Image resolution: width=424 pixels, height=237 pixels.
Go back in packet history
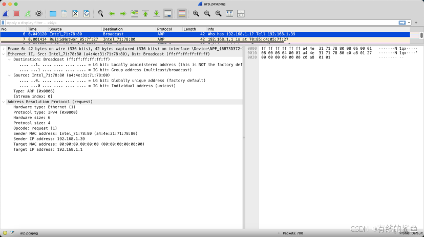coord(112,13)
